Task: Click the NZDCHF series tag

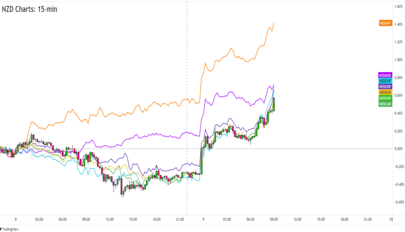Action: [385, 80]
